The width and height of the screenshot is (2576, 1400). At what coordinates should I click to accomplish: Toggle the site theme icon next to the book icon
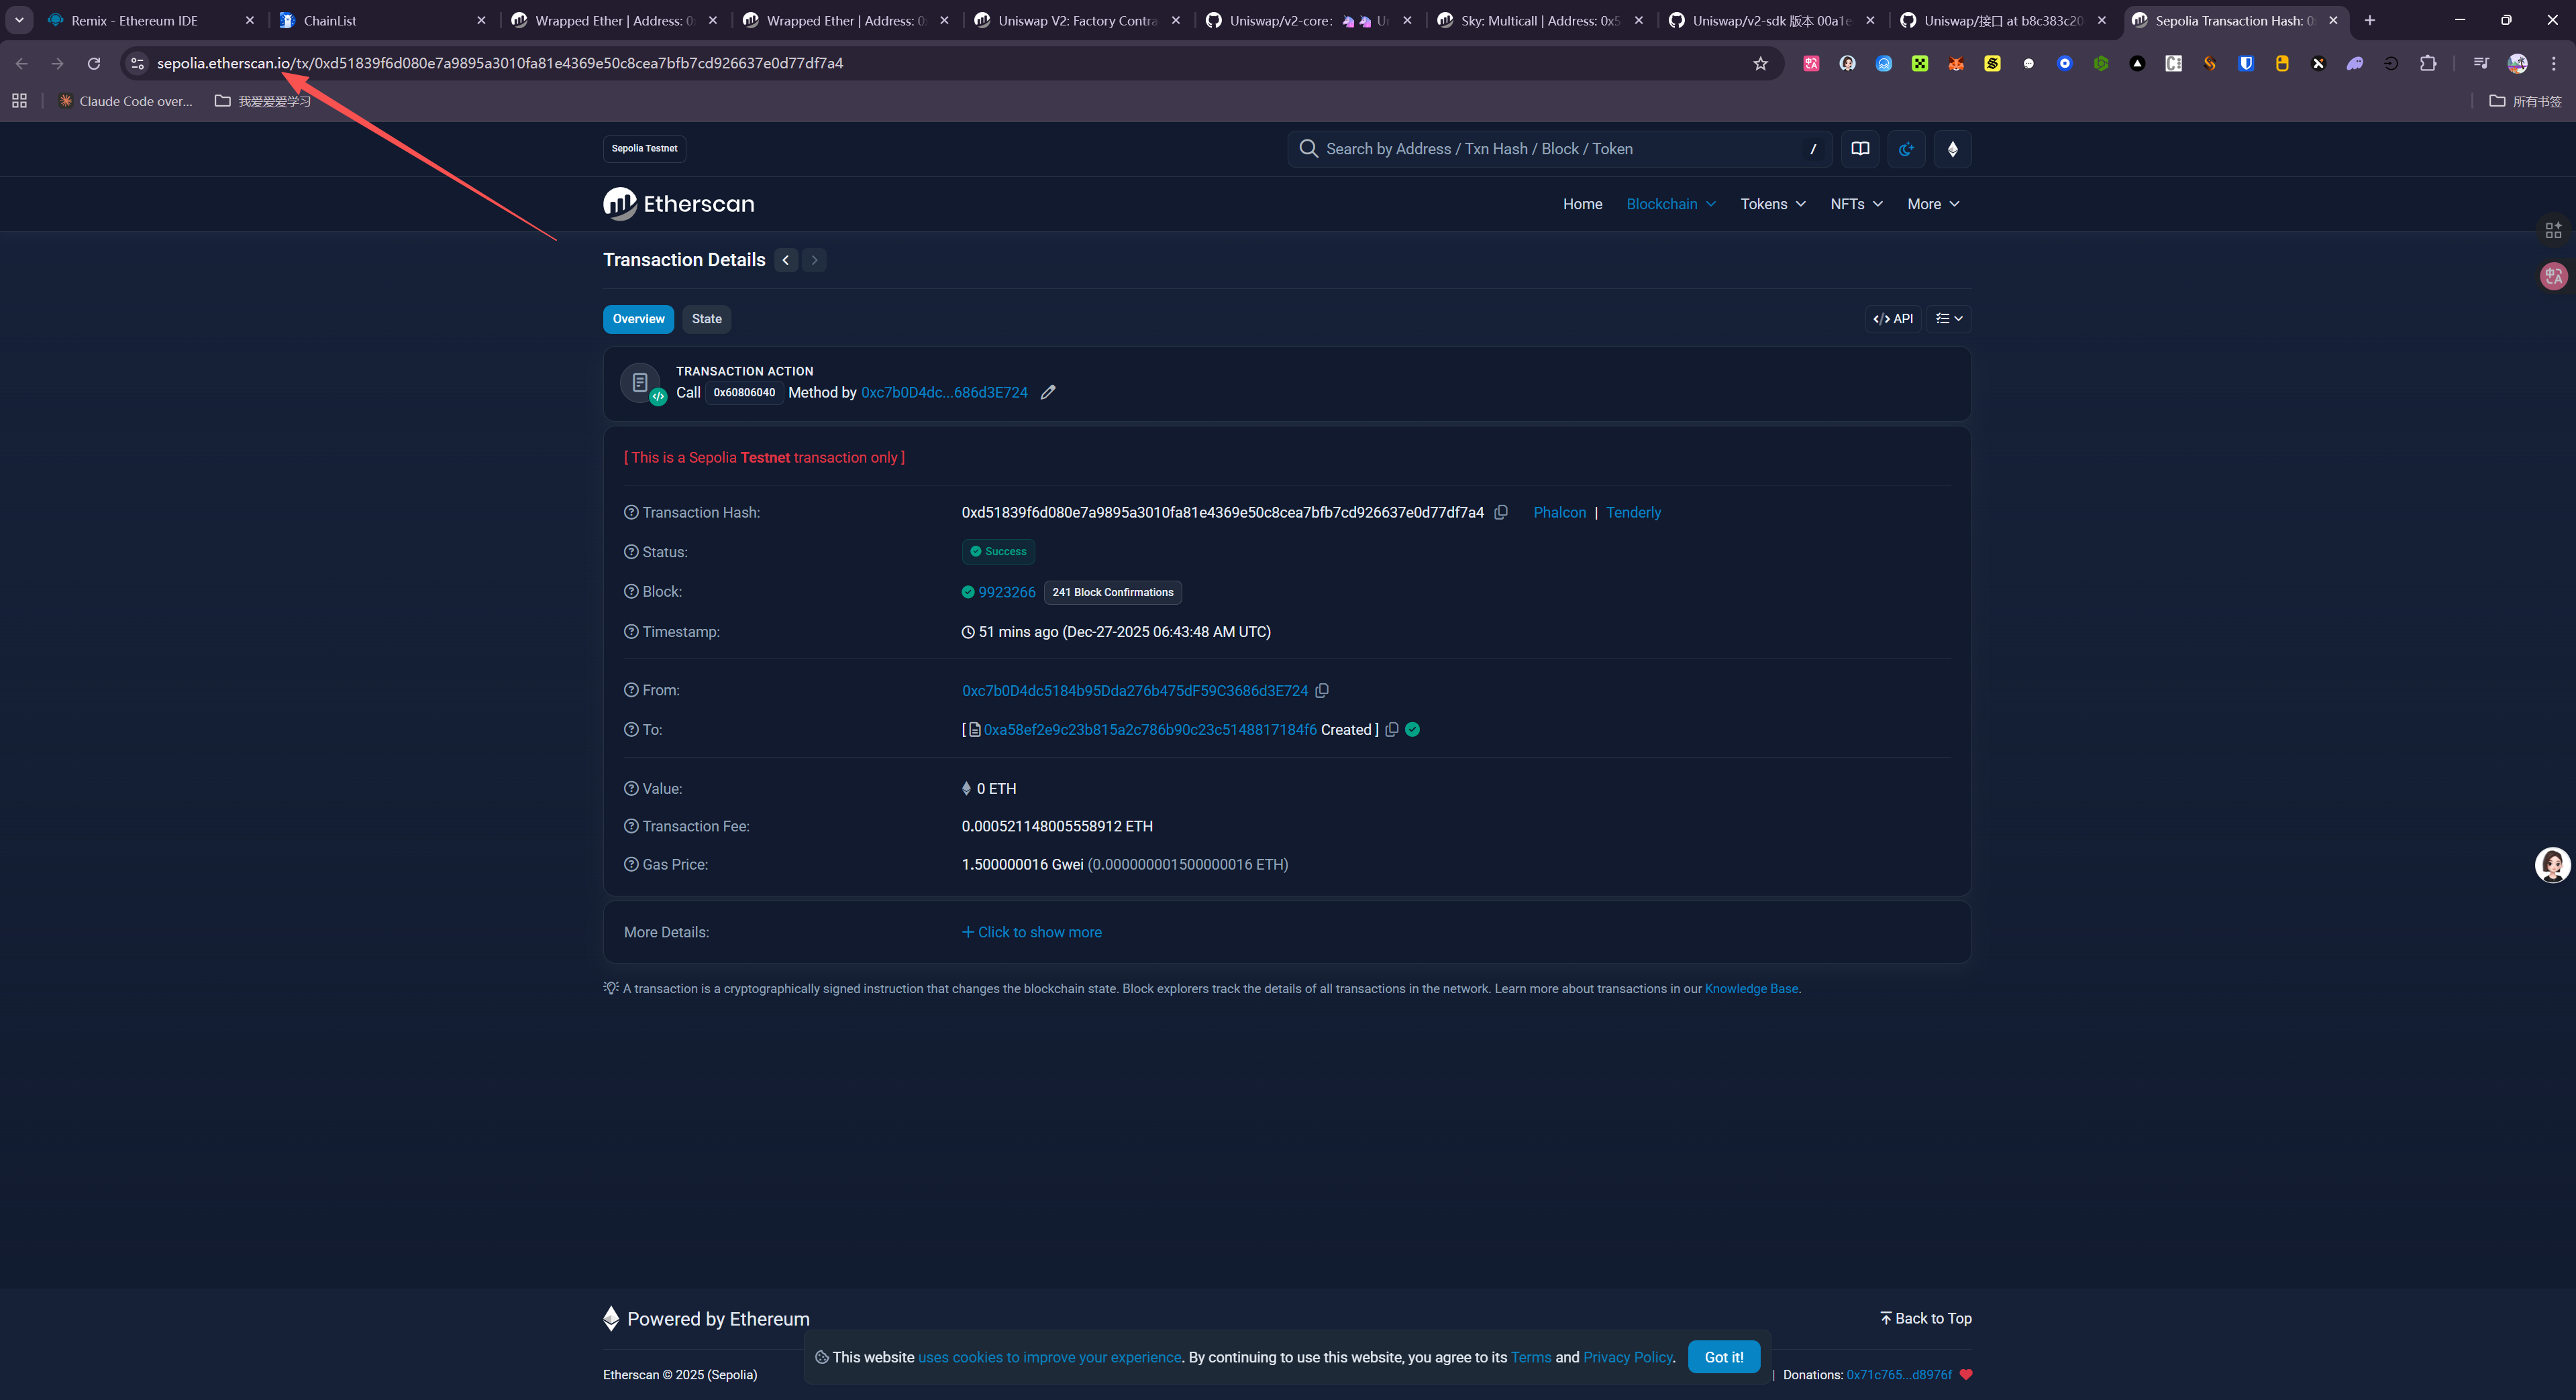(1906, 149)
